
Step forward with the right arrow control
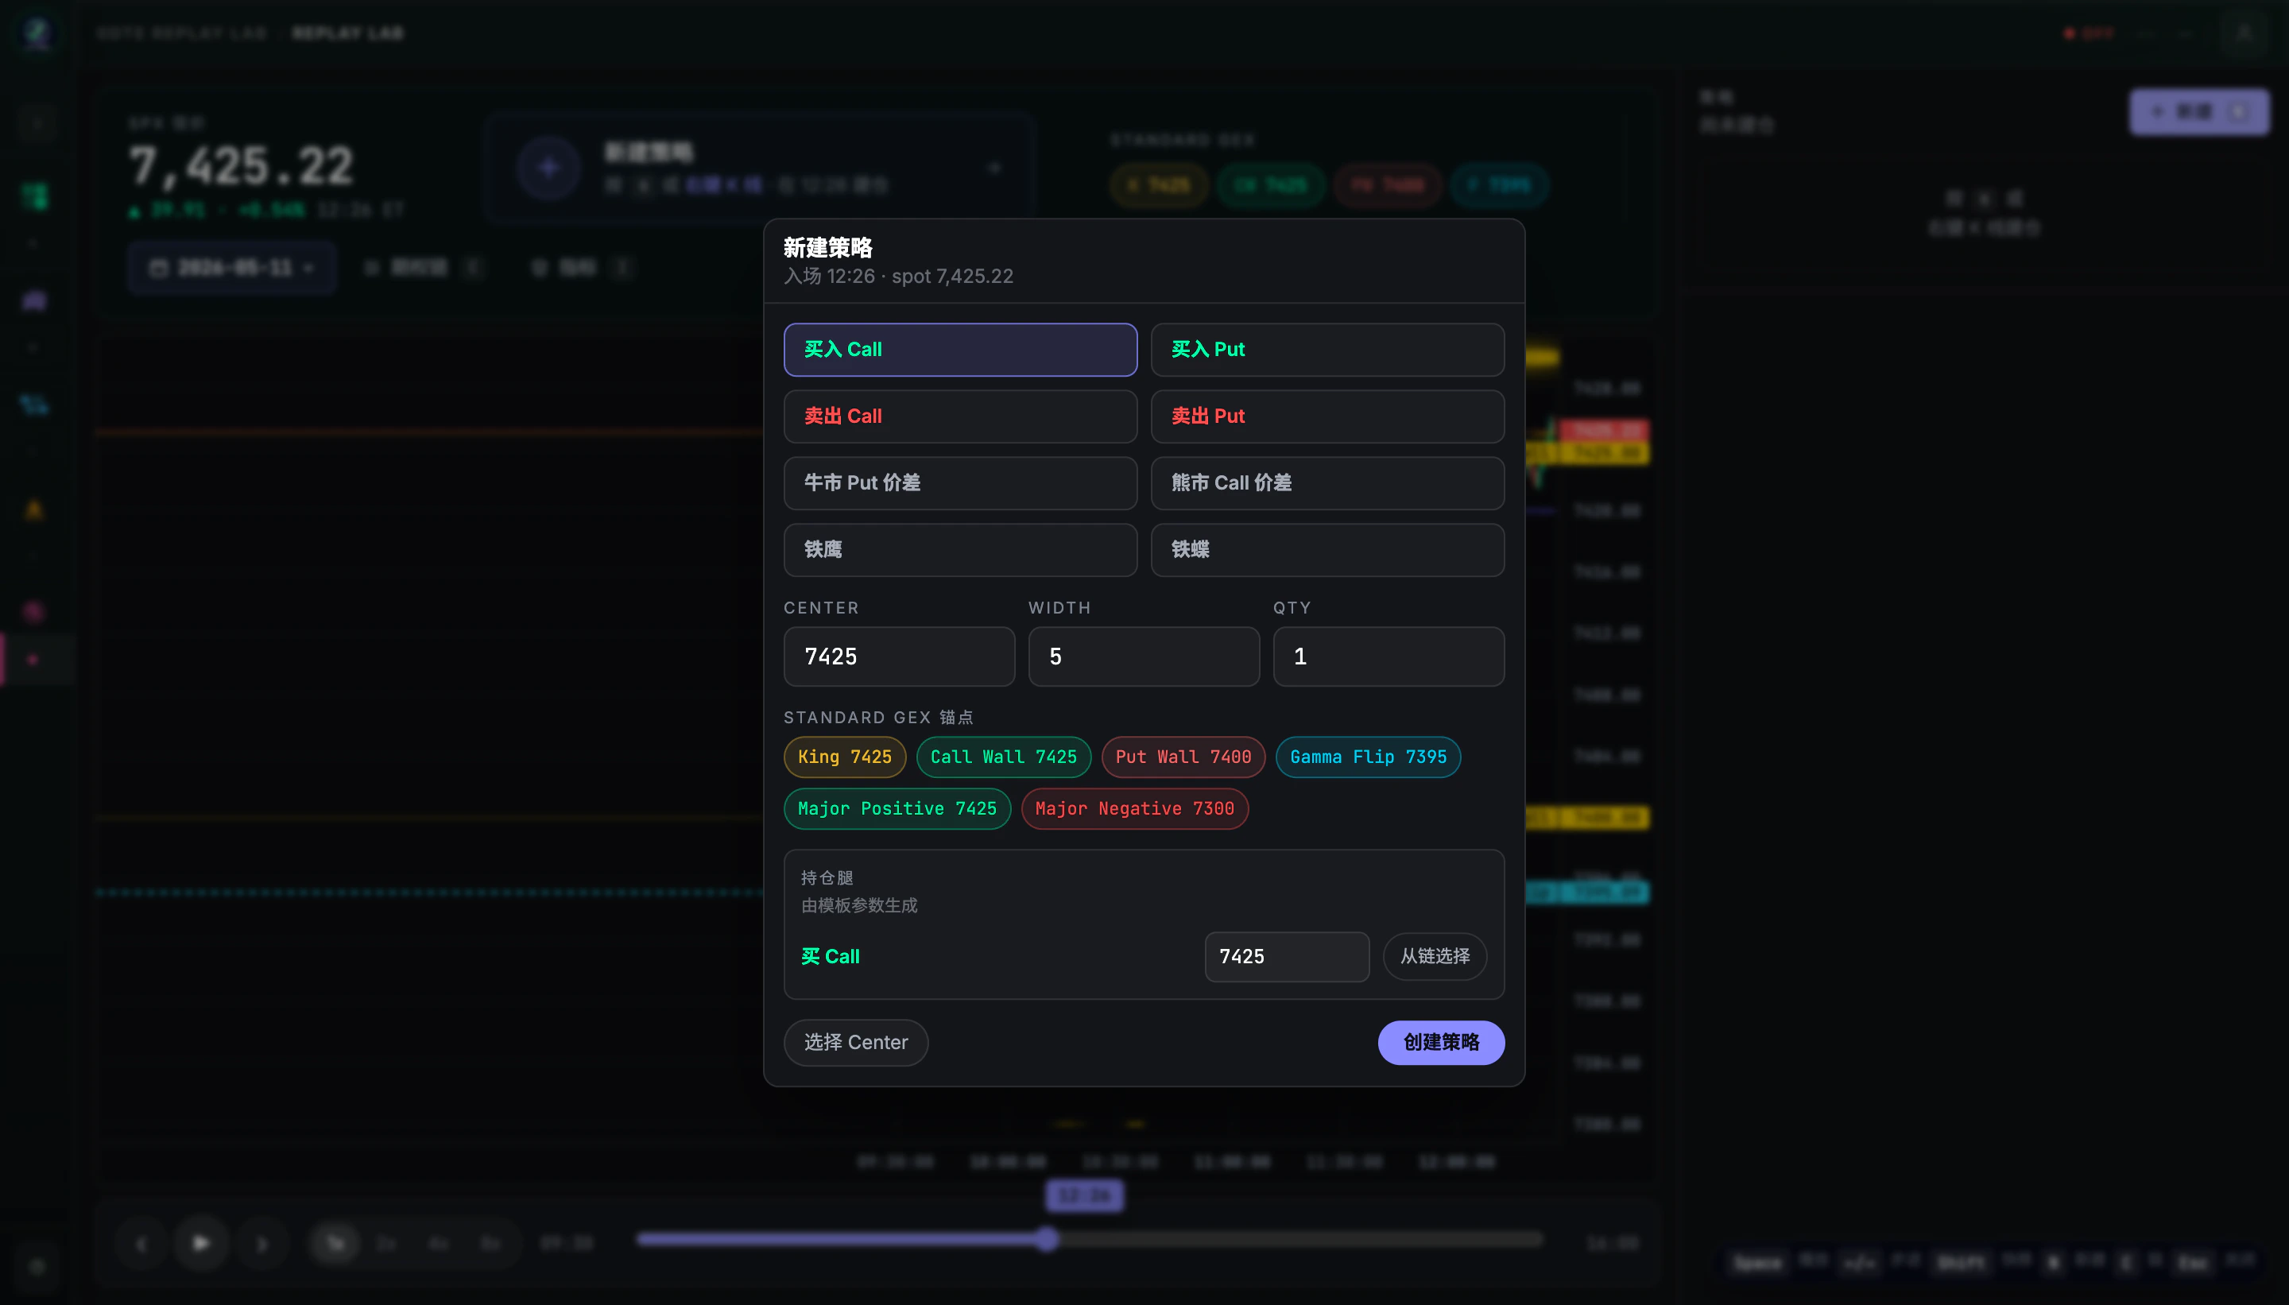point(261,1244)
